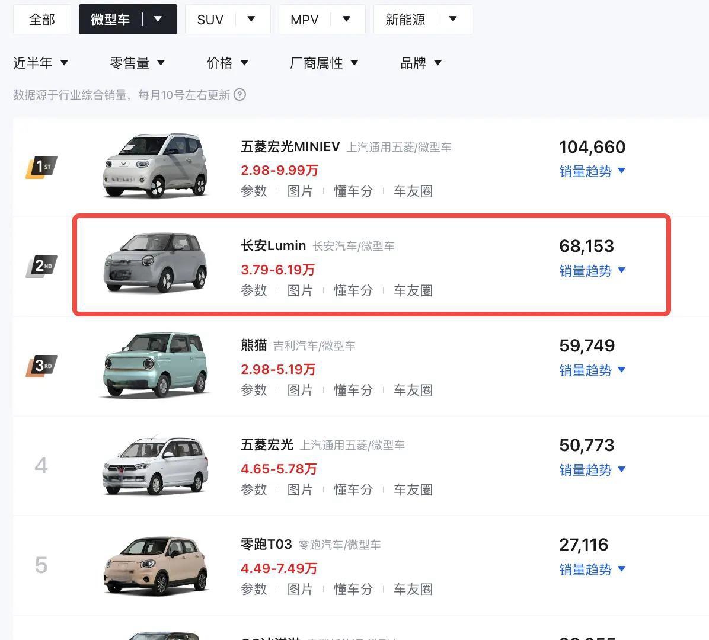The height and width of the screenshot is (640, 709).
Task: Click the data source help question icon
Action: 239,95
